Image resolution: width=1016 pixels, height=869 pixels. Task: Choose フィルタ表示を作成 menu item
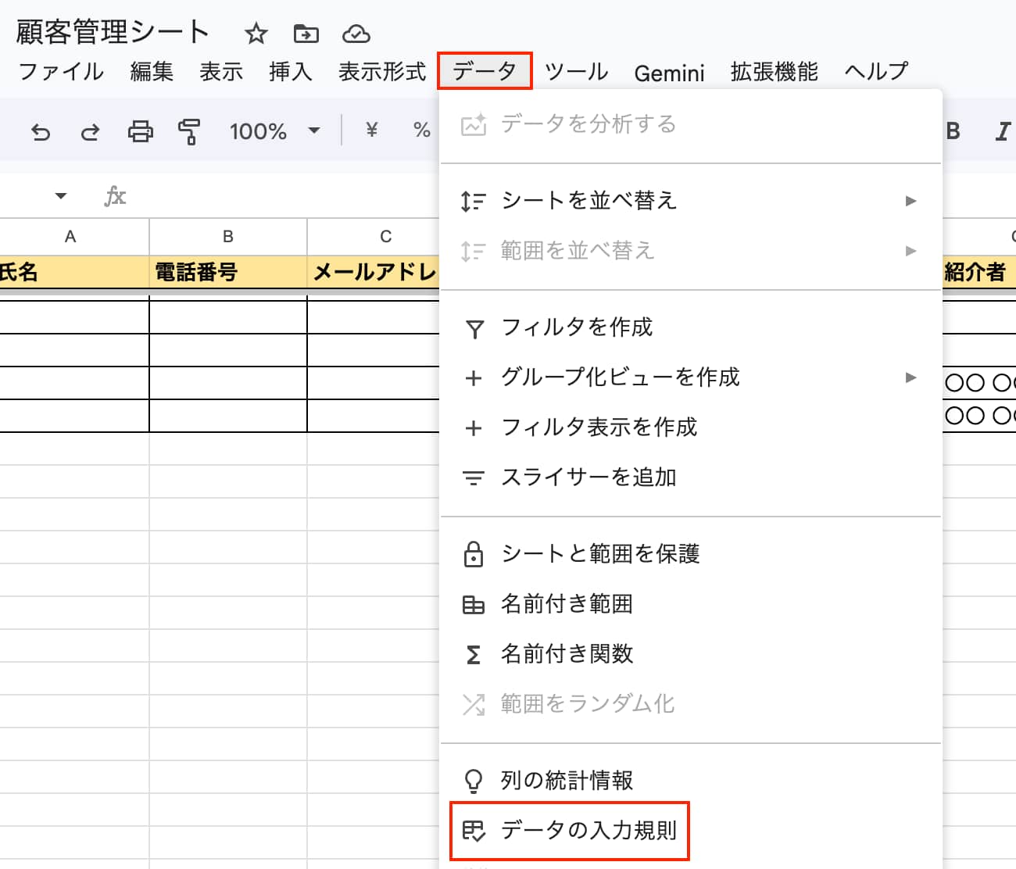[x=691, y=427]
